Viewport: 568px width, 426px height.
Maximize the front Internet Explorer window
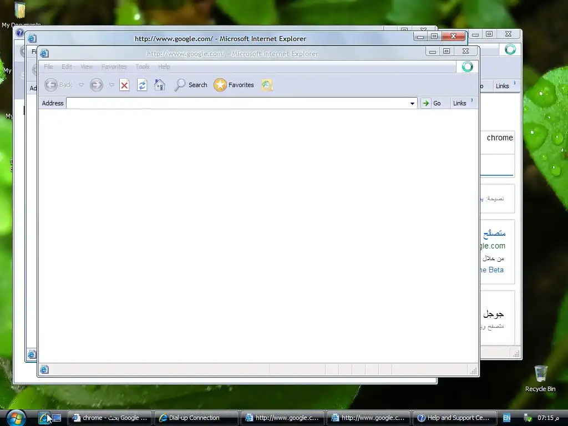[447, 52]
